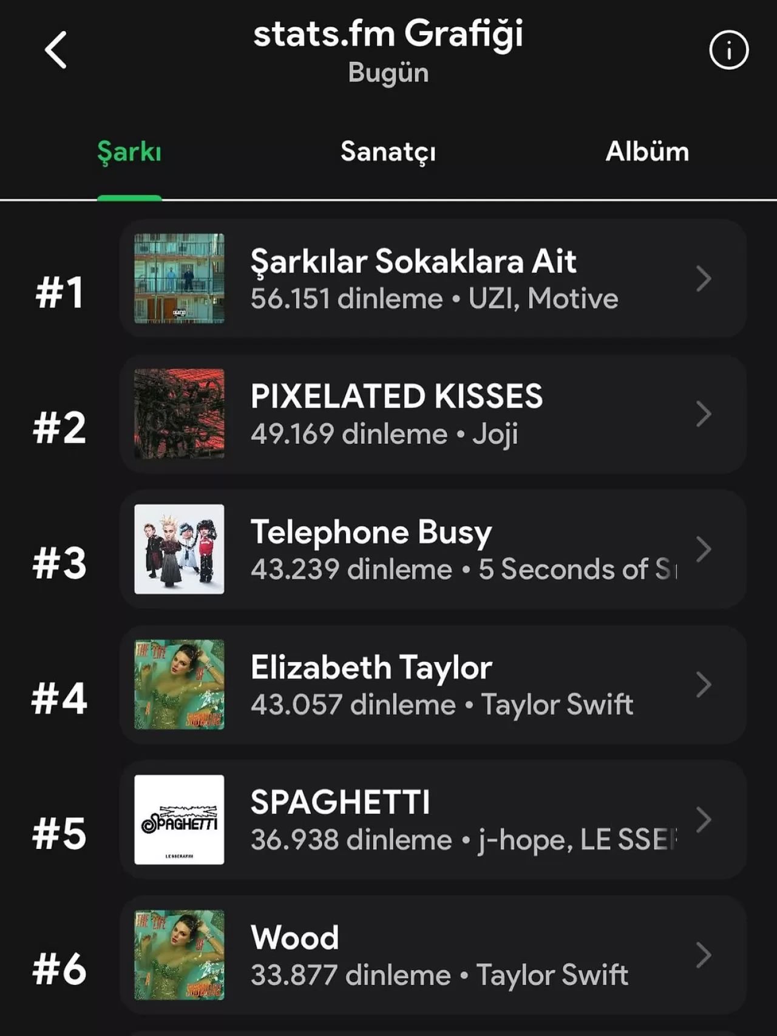Switch to the Şarkı tab
Viewport: 777px width, 1036px height.
(129, 152)
